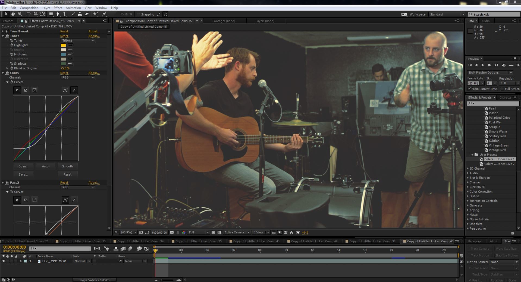Switch to the Project panel tab

(x=8, y=21)
